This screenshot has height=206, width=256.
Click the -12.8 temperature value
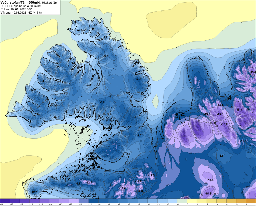coord(140,191)
